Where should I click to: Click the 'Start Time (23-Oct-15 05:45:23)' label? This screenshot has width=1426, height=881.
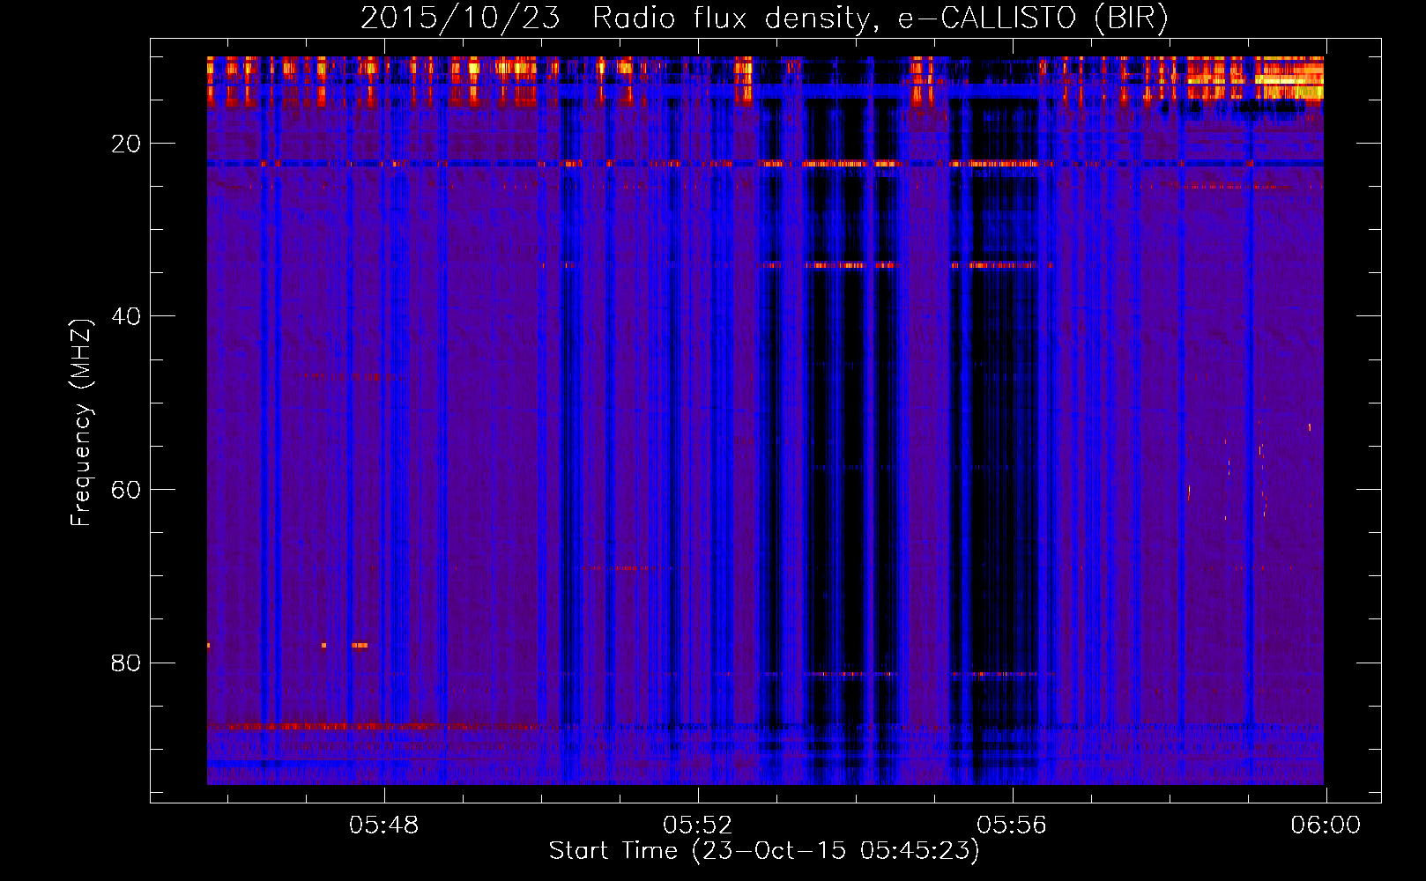764,851
